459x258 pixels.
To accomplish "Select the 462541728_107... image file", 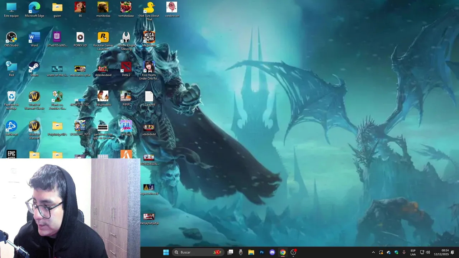I will pyautogui.click(x=80, y=102).
